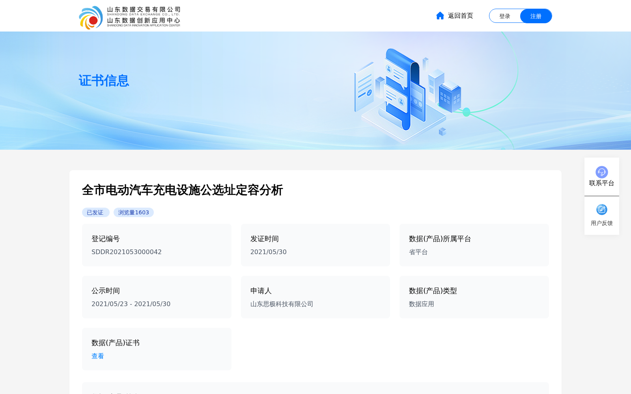Click the 登记编号 label
The width and height of the screenshot is (631, 394).
106,239
